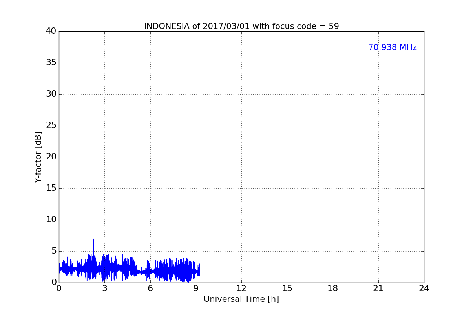Image resolution: width=471 pixels, height=314 pixels.
Task: Click the y-axis tick label 25
Action: (x=51, y=126)
